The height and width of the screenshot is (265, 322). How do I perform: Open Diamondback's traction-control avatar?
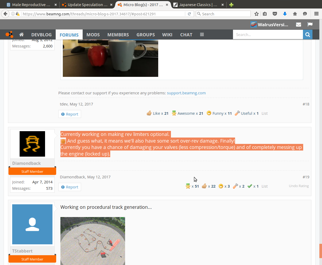coord(32,144)
